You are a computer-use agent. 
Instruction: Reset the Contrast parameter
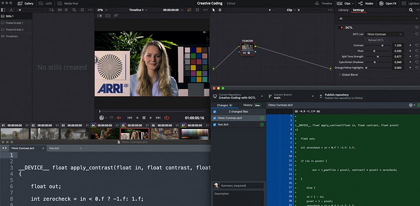[417, 45]
